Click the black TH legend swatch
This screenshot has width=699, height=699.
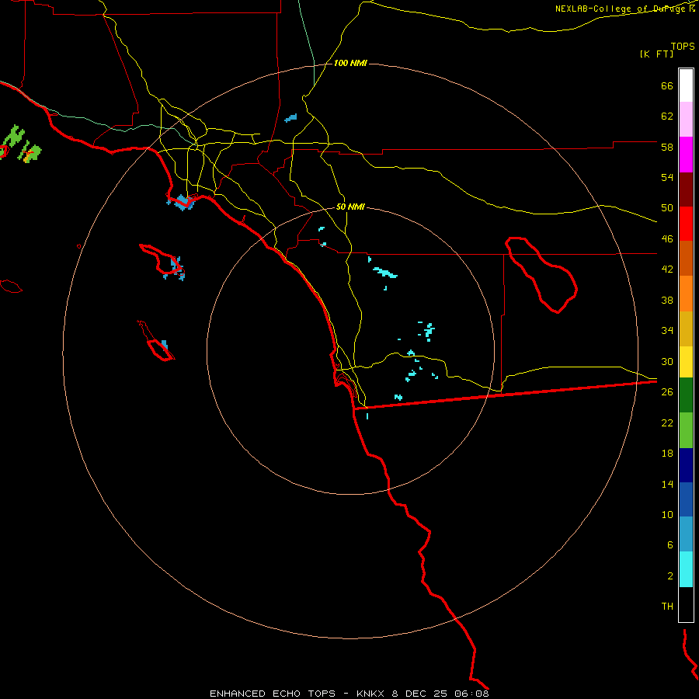point(686,604)
